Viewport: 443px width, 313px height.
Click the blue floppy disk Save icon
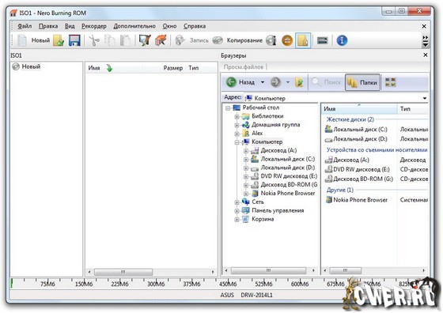click(74, 40)
